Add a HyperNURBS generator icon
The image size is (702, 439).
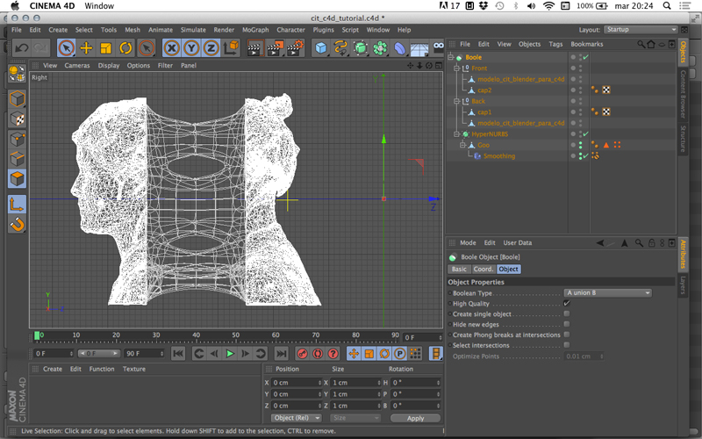click(360, 48)
